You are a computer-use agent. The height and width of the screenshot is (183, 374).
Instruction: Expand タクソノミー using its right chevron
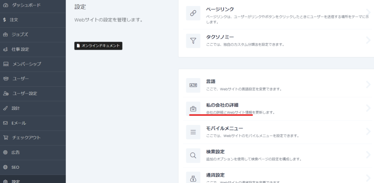pos(368,40)
